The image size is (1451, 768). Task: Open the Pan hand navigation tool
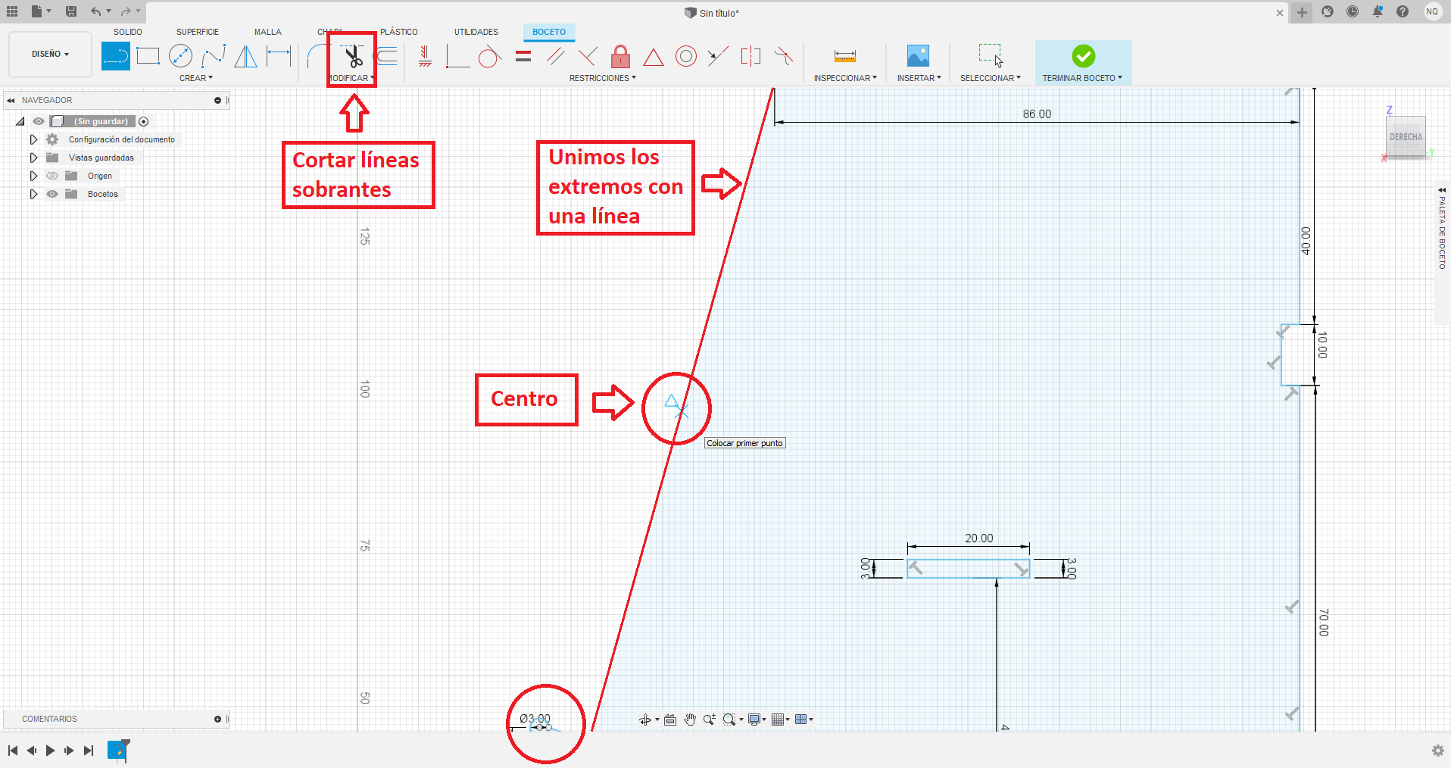pos(690,720)
